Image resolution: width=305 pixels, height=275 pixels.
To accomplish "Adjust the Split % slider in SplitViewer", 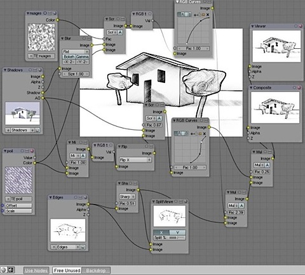I will [170, 238].
